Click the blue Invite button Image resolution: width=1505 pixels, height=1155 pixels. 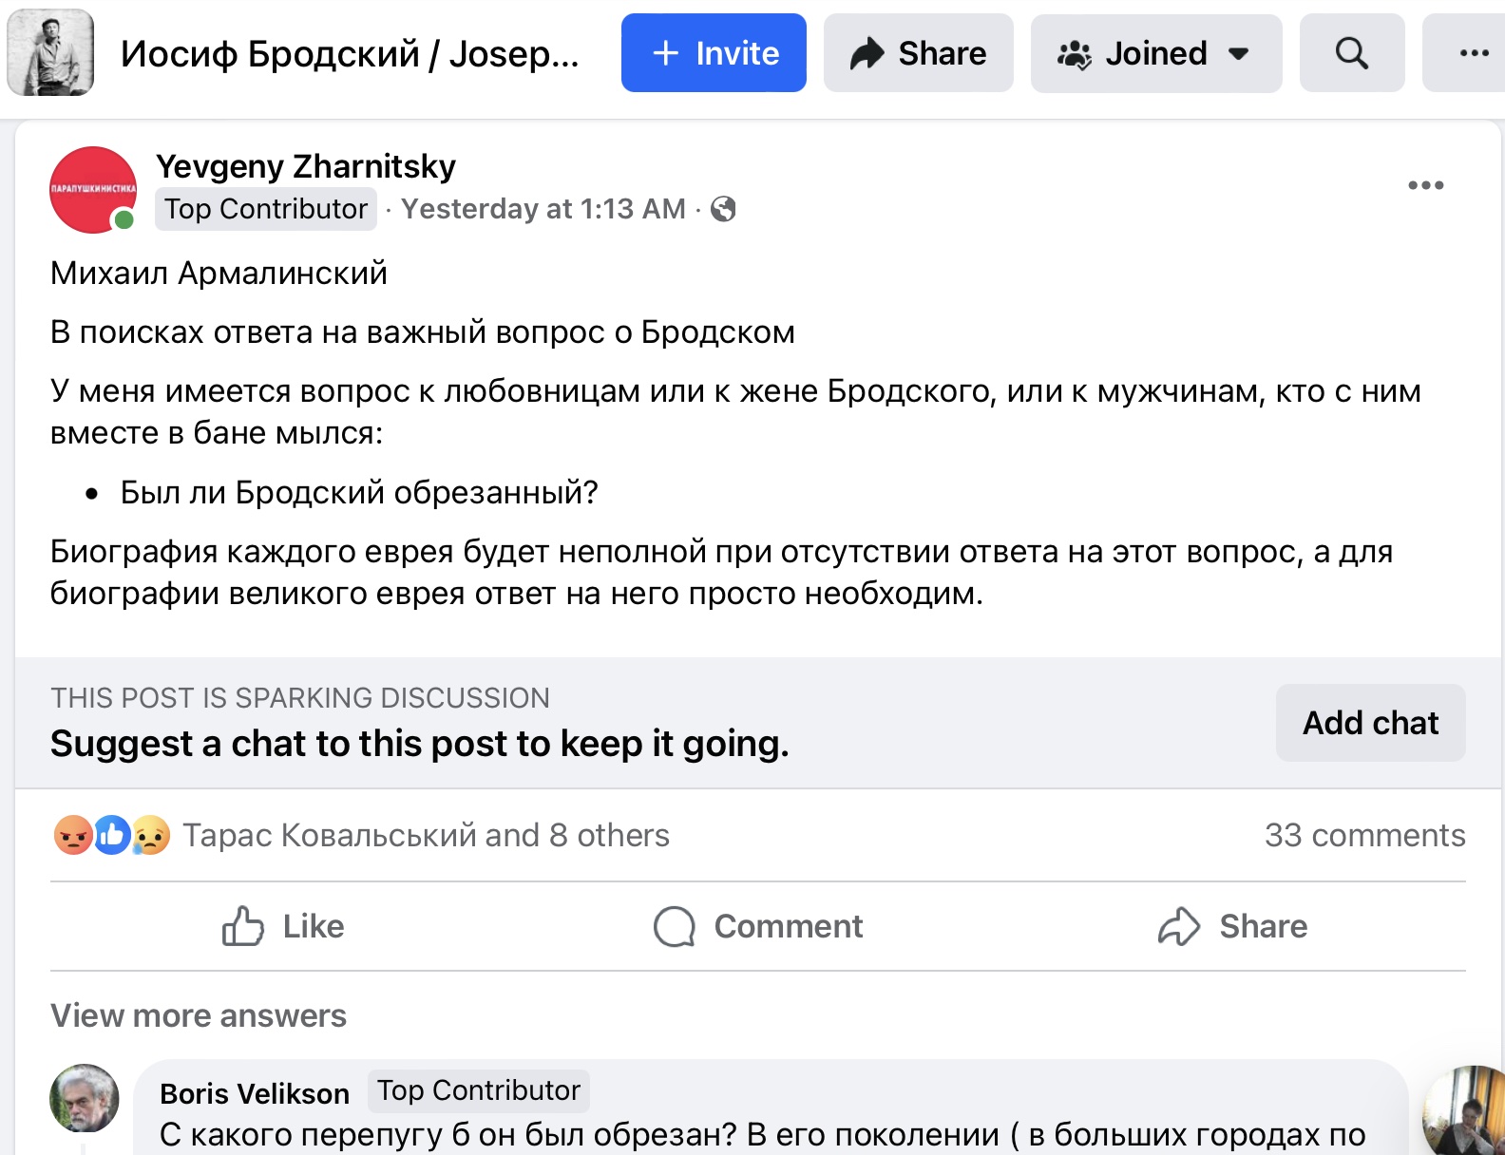[x=714, y=53]
